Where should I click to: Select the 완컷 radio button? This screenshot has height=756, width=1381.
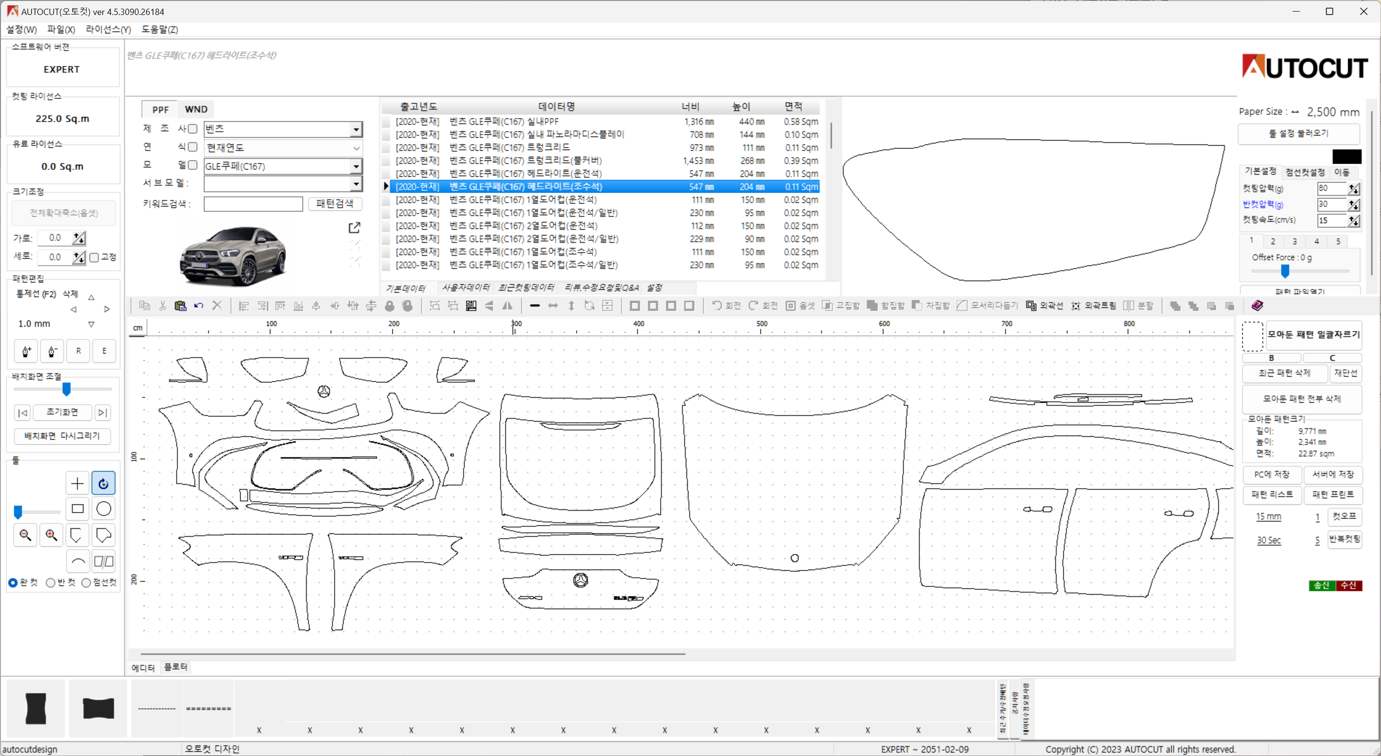tap(13, 582)
